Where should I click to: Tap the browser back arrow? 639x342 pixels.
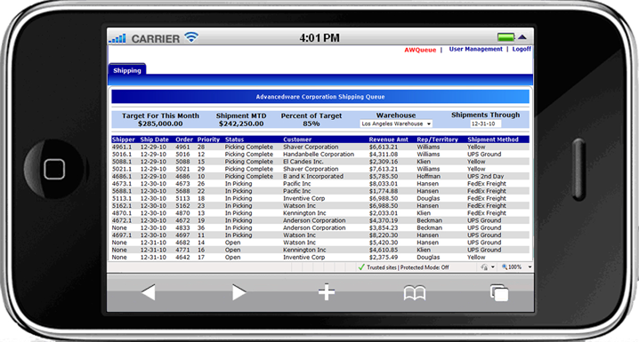pyautogui.click(x=149, y=292)
